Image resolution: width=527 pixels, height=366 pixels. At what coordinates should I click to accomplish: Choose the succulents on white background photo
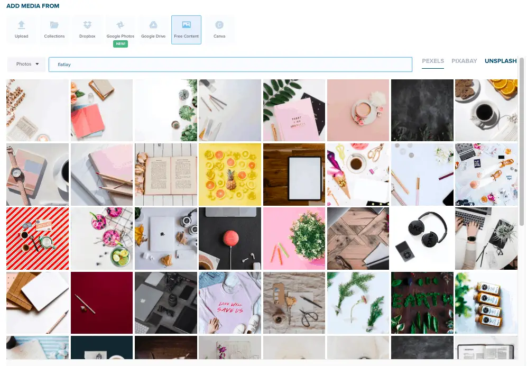(166, 111)
